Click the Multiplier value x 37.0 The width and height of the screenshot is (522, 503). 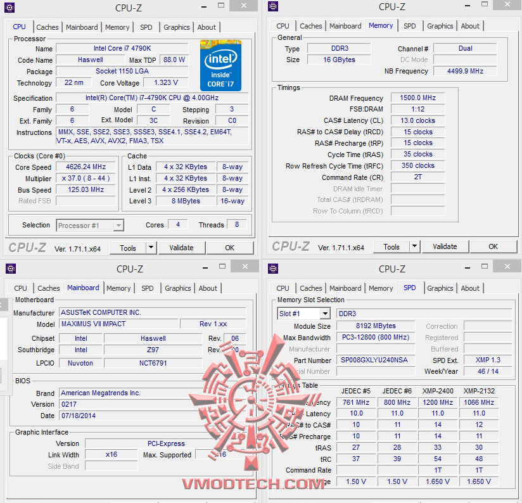[86, 178]
